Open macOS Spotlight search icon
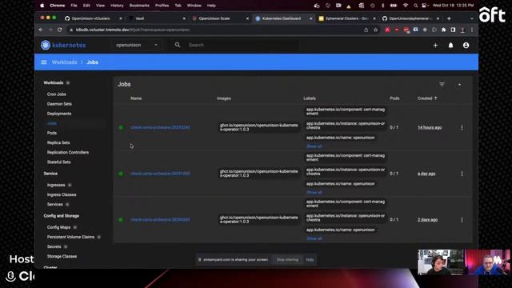 415,6
